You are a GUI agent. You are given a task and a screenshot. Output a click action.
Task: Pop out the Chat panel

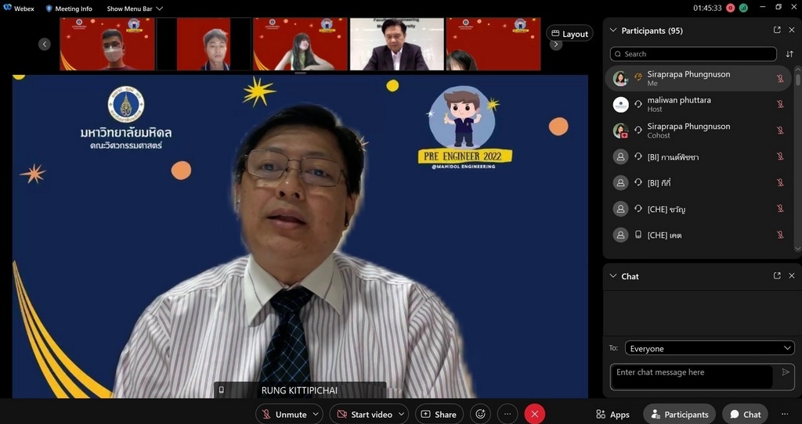(x=777, y=276)
